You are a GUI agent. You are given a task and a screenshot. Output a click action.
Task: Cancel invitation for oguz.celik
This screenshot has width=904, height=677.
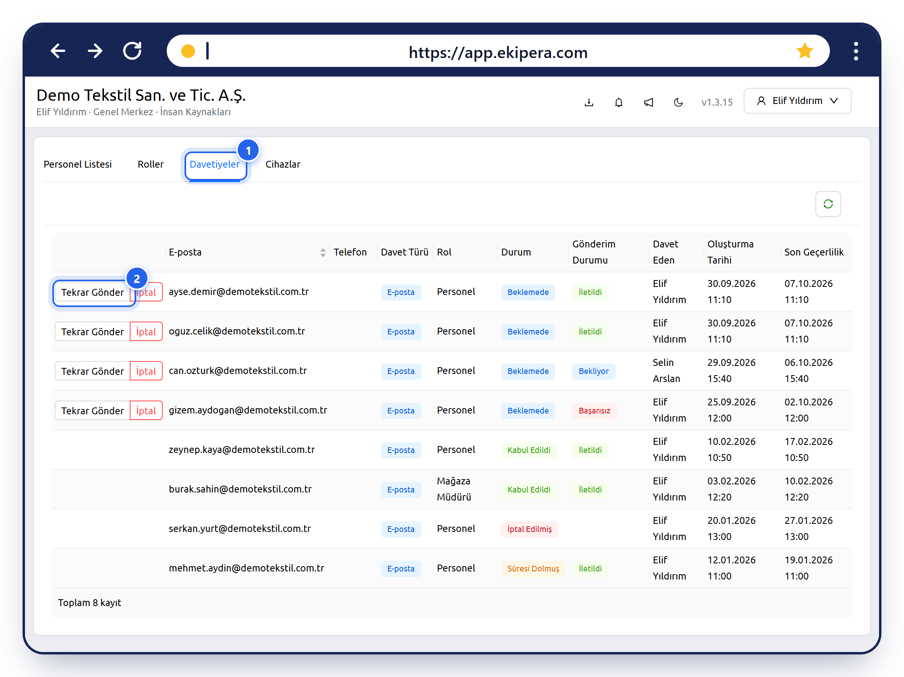tap(146, 332)
